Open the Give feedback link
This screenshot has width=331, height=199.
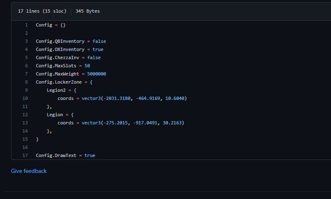(29, 171)
